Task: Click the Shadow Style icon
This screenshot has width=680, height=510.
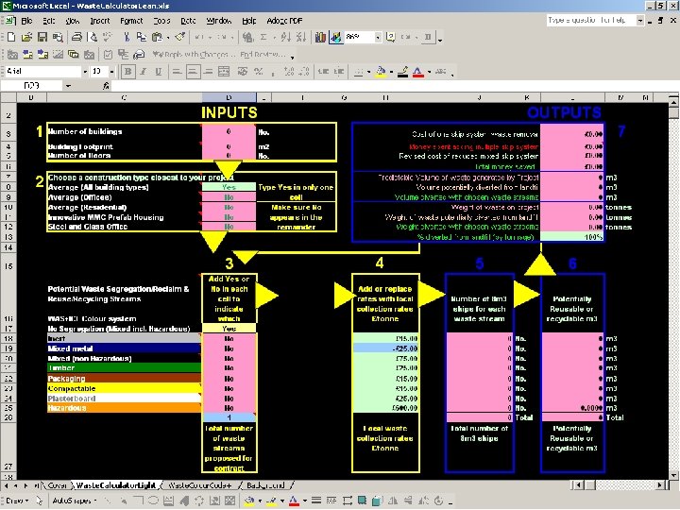Action: 362,501
